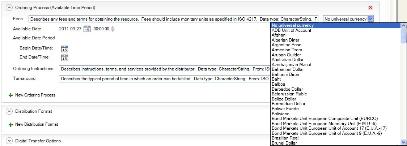Expand the Digital Transfer Options section
The height and width of the screenshot is (146, 407).
pyautogui.click(x=9, y=141)
